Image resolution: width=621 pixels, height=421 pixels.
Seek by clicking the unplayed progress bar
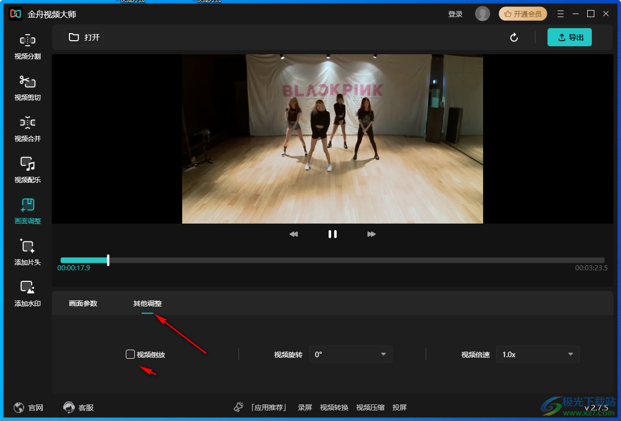click(x=357, y=260)
